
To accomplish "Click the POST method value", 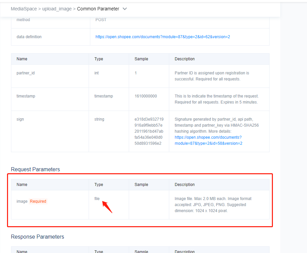I will click(101, 20).
